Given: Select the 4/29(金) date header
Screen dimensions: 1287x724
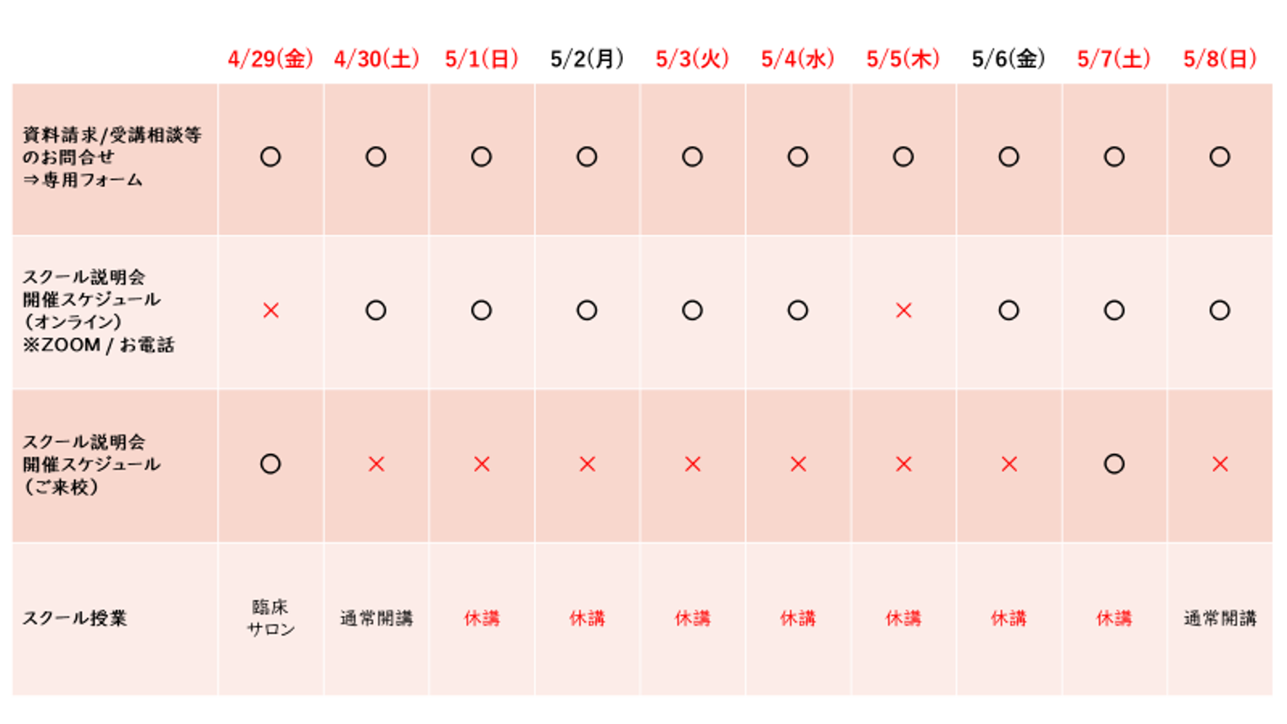Looking at the screenshot, I should point(270,59).
